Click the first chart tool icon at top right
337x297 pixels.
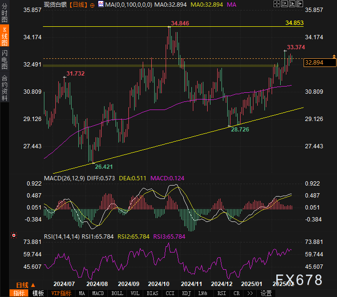(x=277, y=4)
